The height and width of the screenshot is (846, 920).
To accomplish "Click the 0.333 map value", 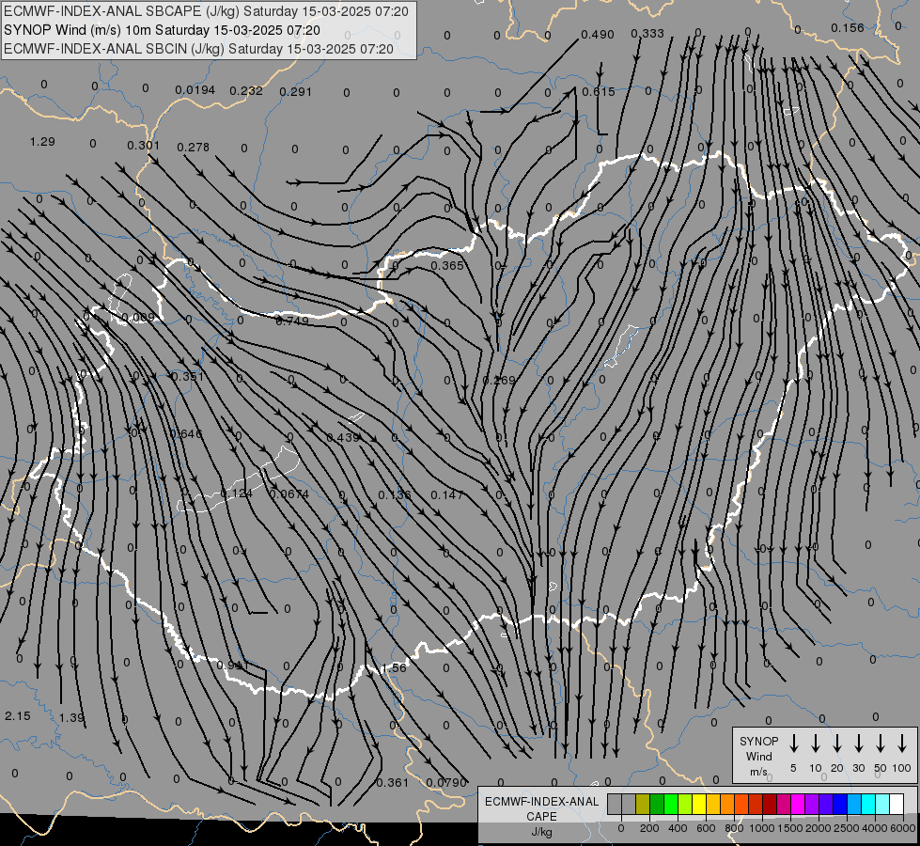I will pos(647,34).
